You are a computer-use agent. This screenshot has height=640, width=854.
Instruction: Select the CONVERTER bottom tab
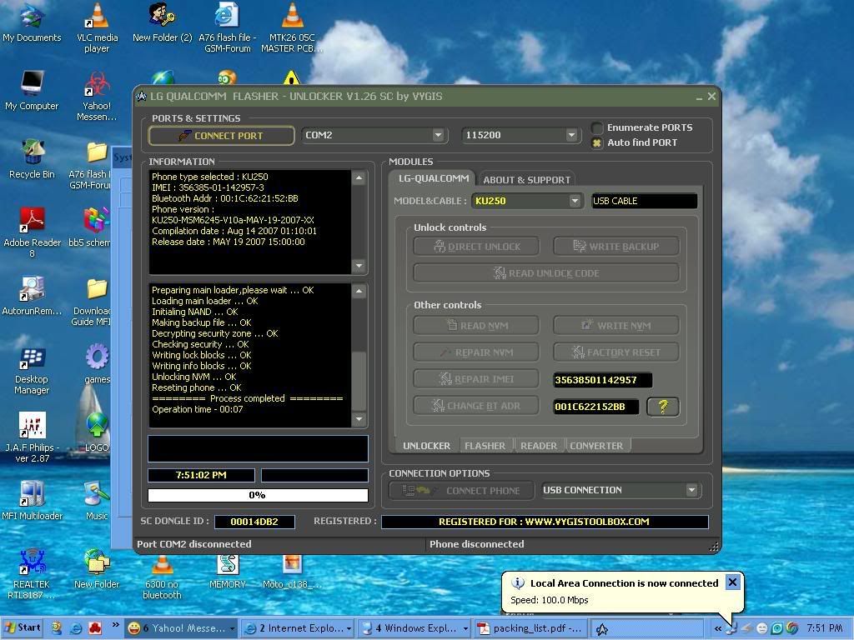(x=596, y=446)
